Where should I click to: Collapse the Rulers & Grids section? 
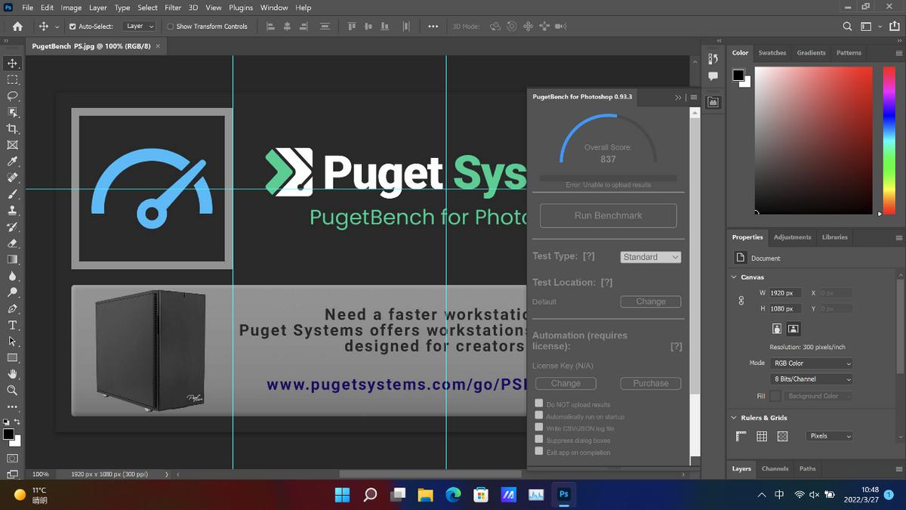734,418
